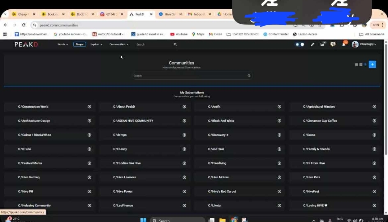The image size is (388, 222).
Task: Click arrow icon next to Cinnamon Cup Coffee
Action: click(x=374, y=121)
